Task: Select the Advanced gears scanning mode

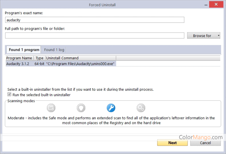Action: point(141,108)
